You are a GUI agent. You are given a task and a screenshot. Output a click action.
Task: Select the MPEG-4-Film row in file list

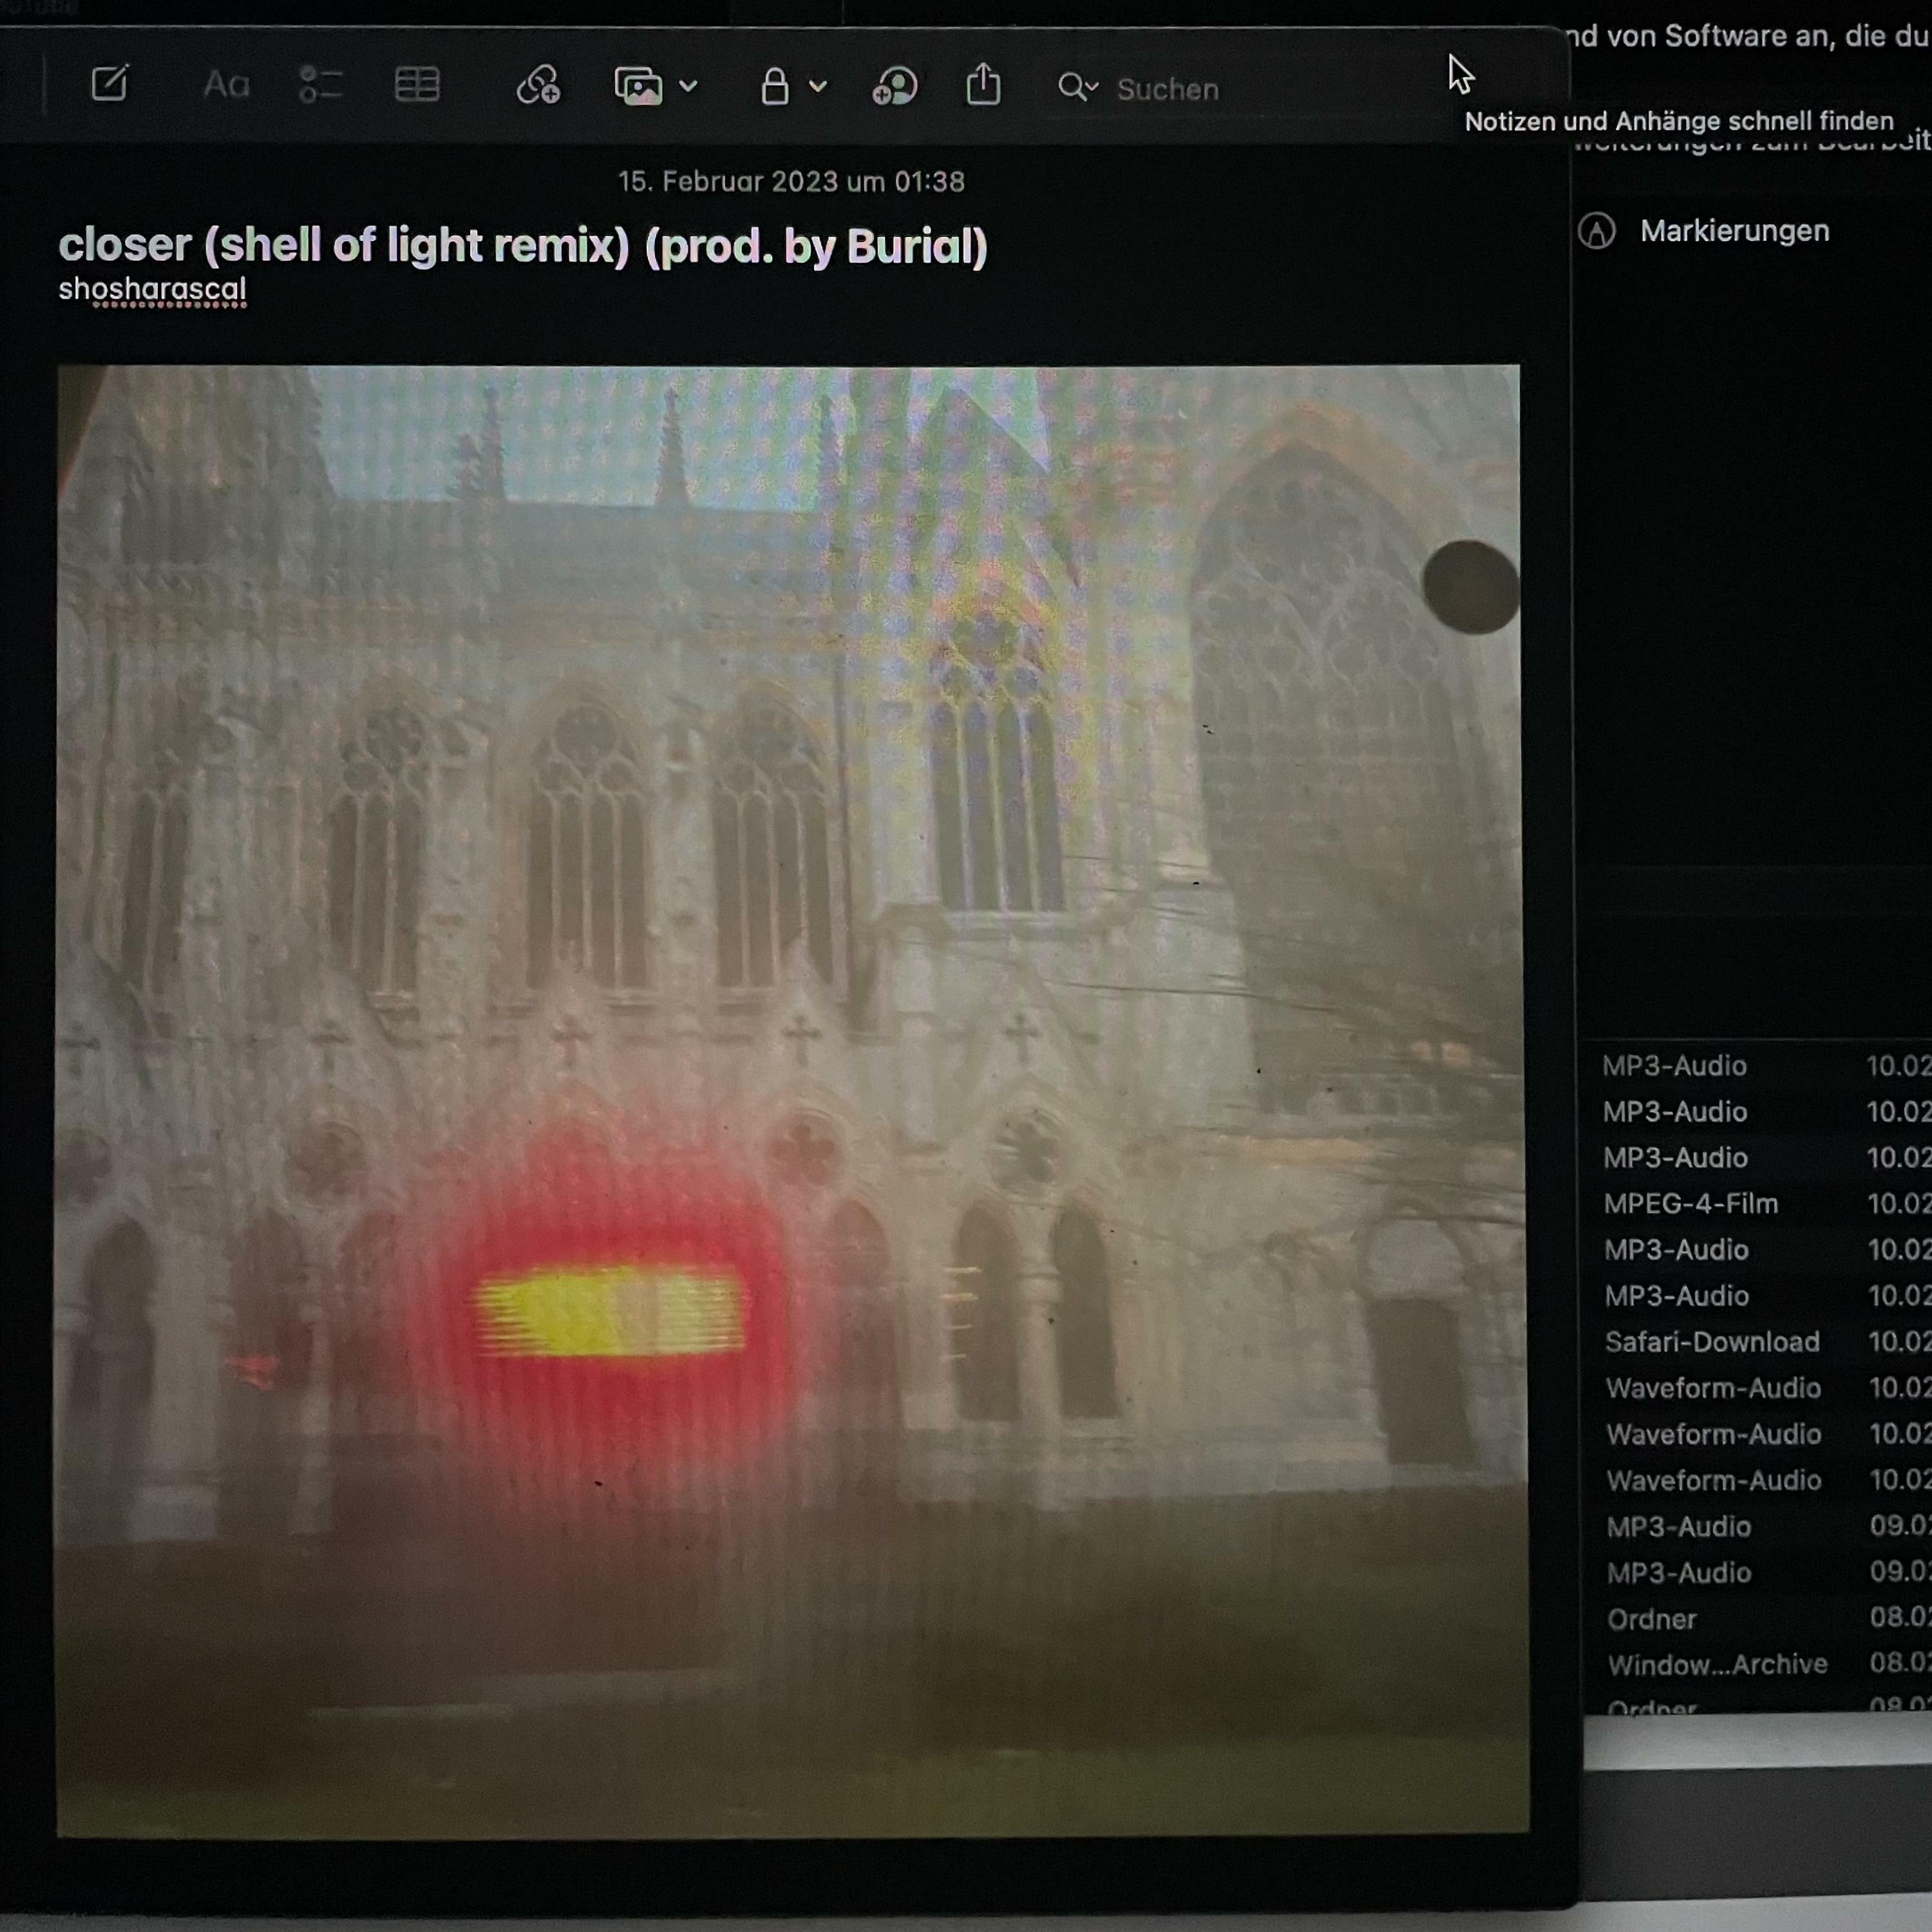coord(1690,1203)
